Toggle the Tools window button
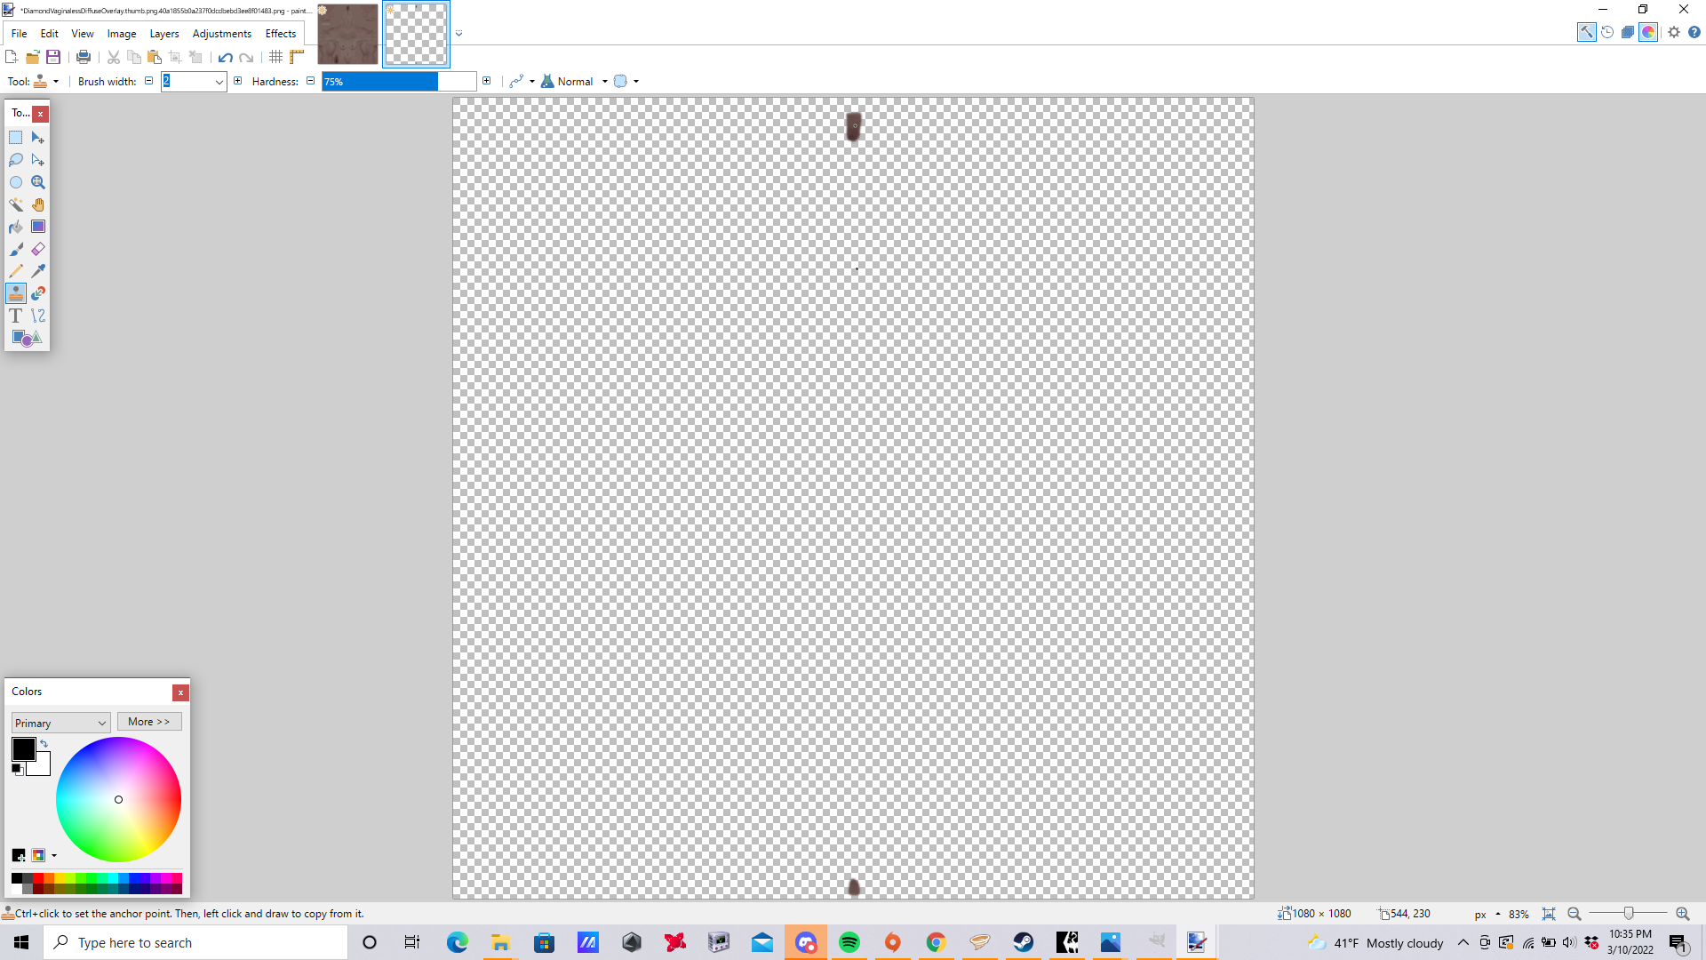The width and height of the screenshot is (1706, 960). 1586,32
